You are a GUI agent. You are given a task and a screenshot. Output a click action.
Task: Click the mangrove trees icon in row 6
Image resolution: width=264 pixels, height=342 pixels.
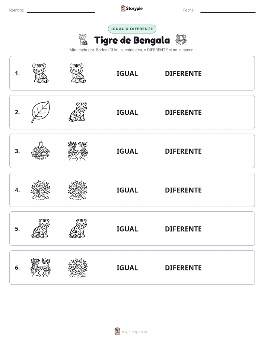[41, 267]
